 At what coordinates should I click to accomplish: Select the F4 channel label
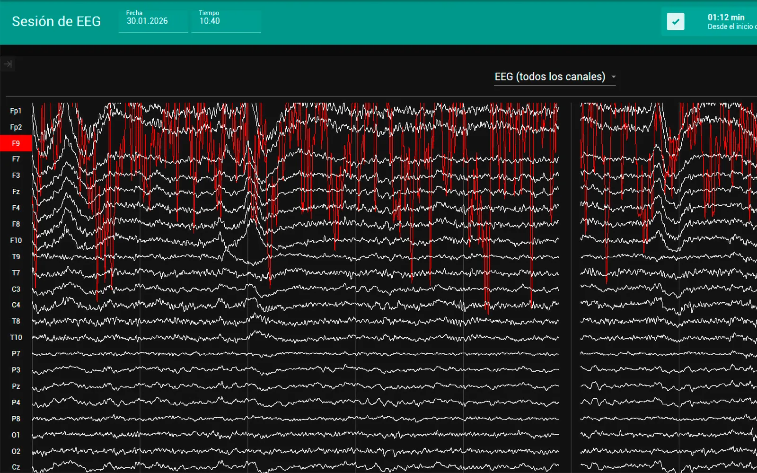(x=16, y=208)
